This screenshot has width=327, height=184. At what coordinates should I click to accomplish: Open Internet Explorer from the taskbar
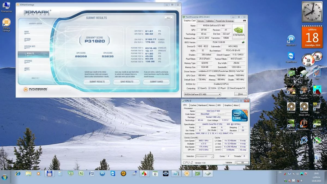tap(18, 173)
